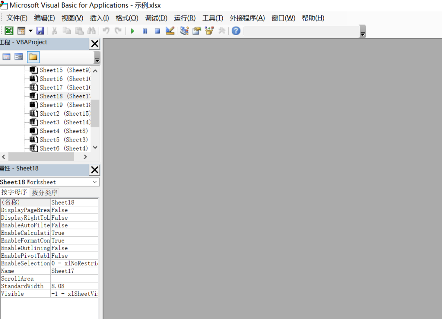Open Properties Window toolbar icon
Image resolution: width=442 pixels, height=319 pixels.
click(197, 31)
